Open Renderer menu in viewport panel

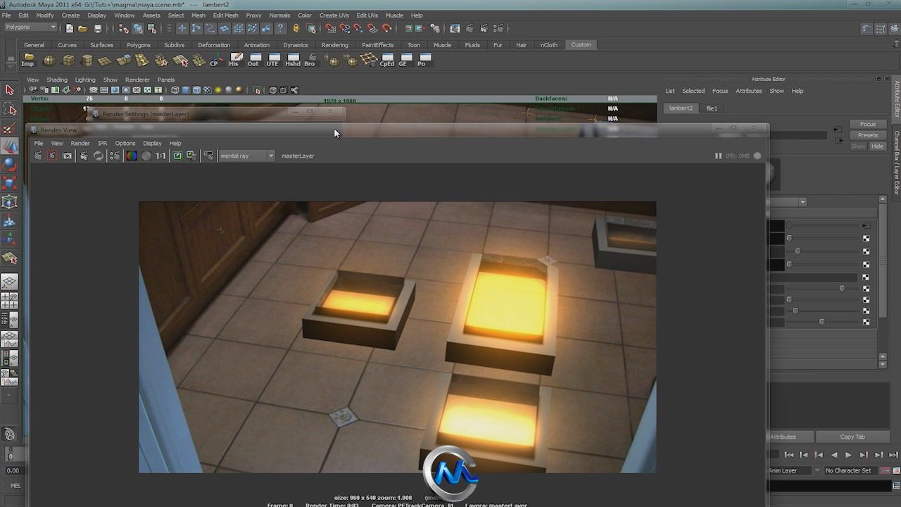click(137, 80)
